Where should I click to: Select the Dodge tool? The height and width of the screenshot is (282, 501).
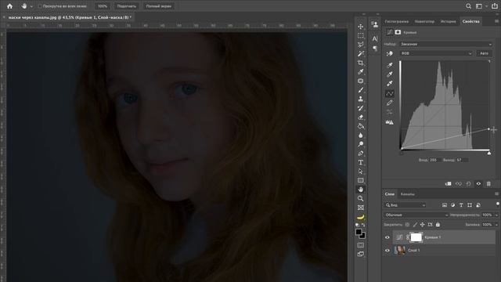[x=360, y=144]
